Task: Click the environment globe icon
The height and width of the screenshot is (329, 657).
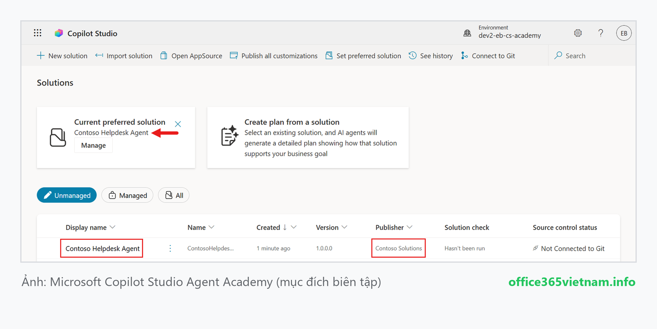Action: click(467, 33)
